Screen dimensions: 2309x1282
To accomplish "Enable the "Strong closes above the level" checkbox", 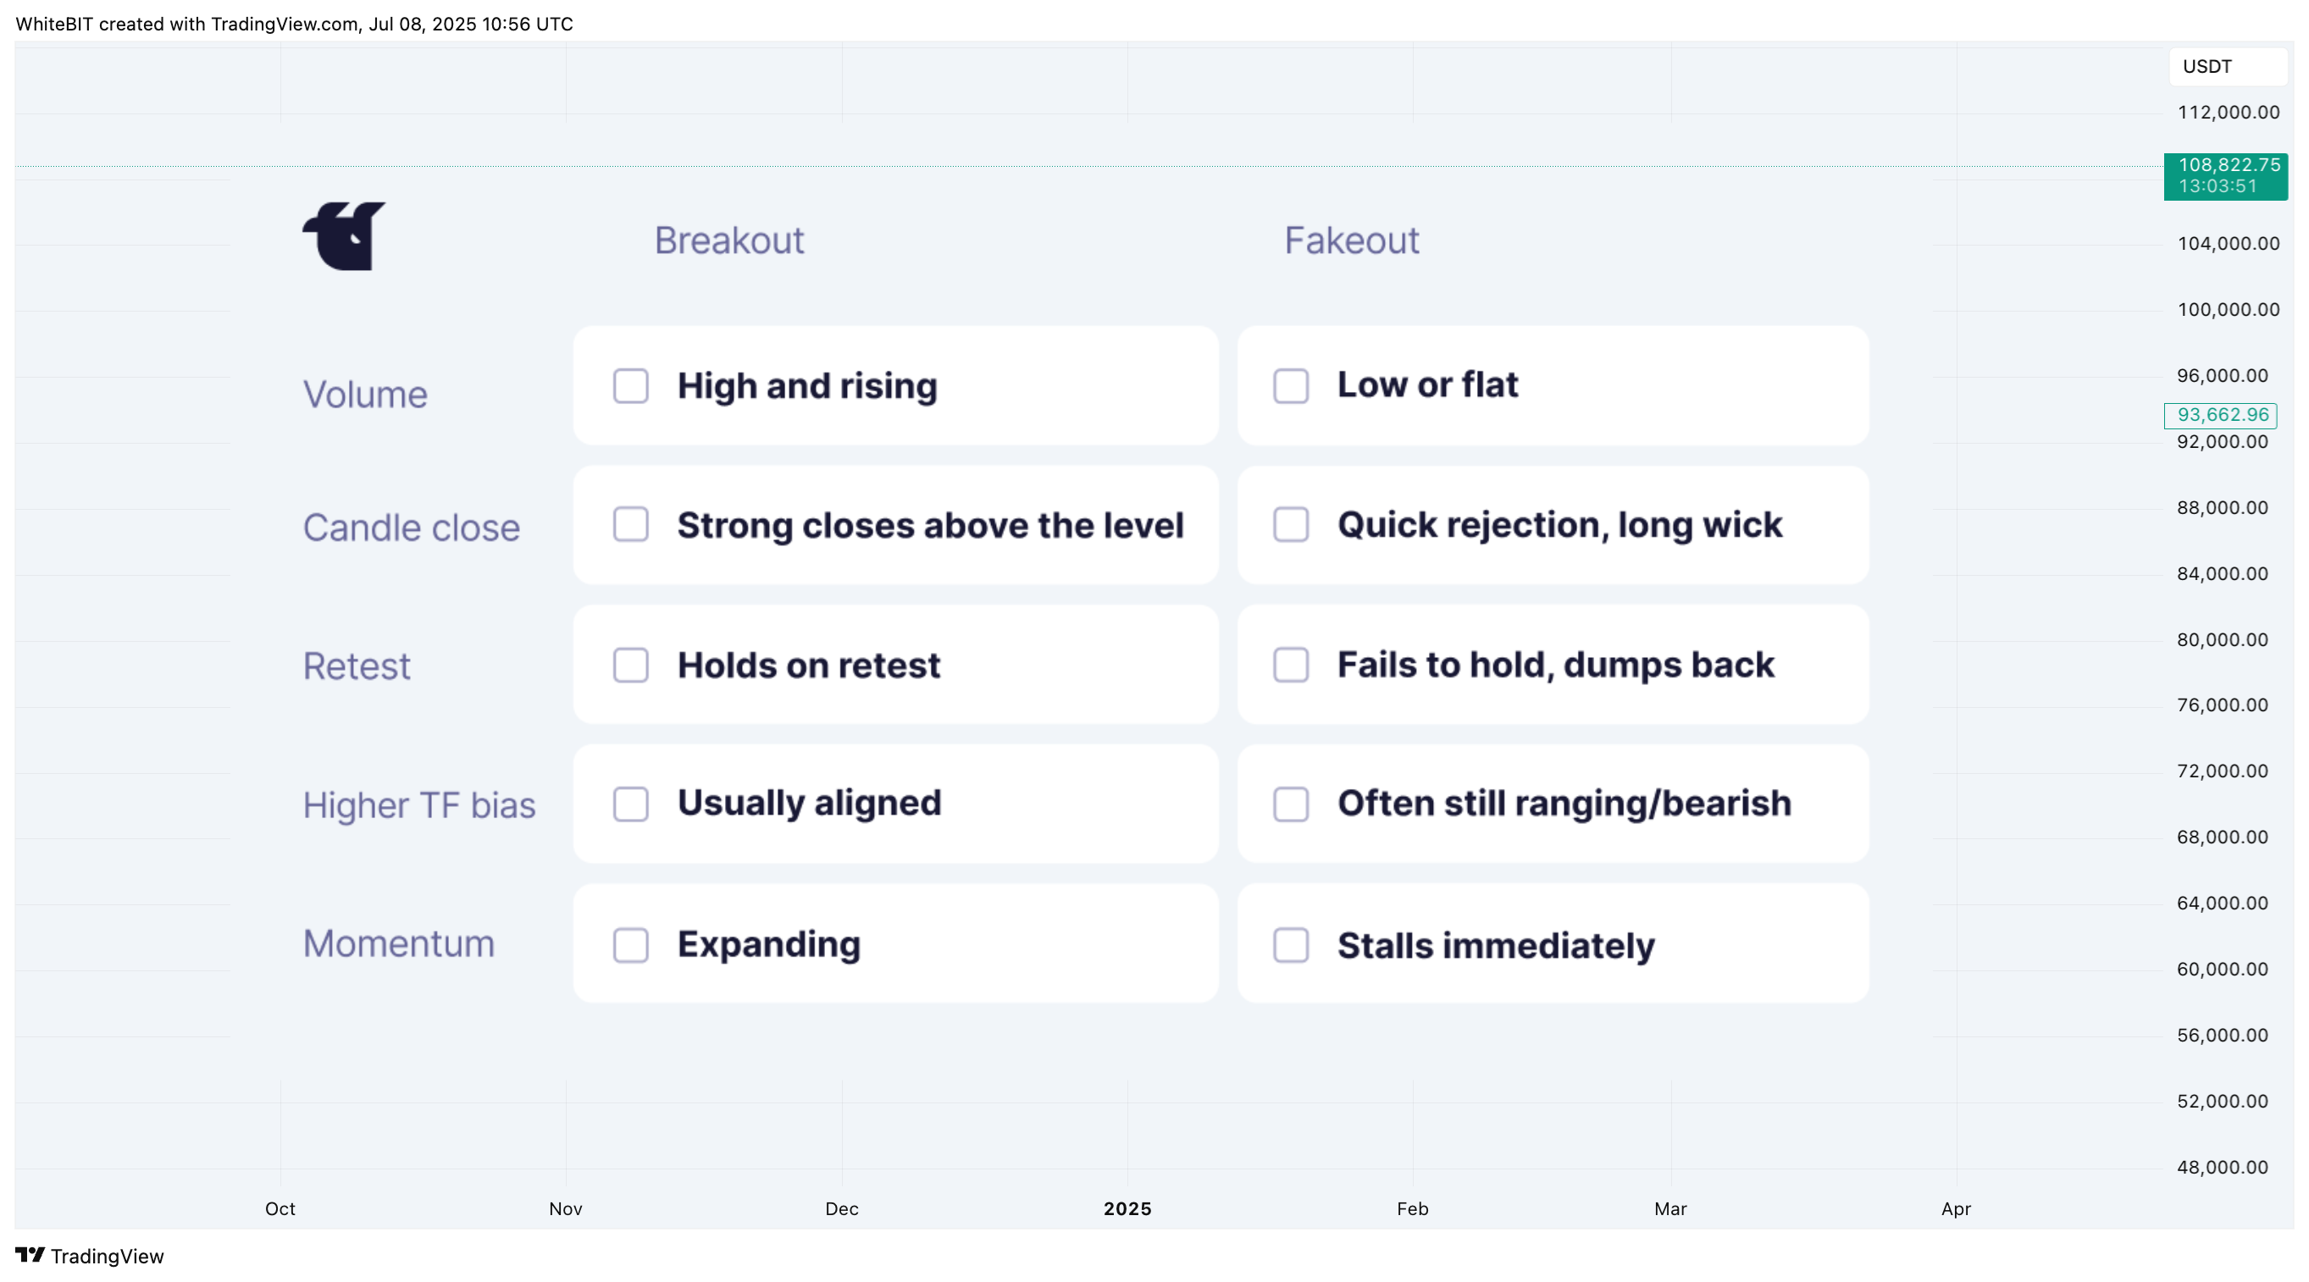I will [x=631, y=525].
